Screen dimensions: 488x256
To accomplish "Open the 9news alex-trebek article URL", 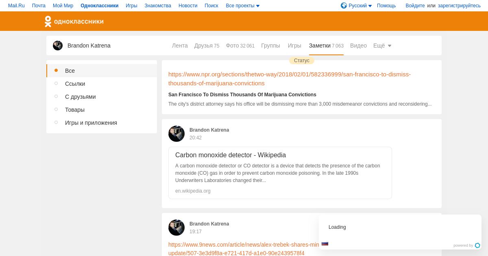I will point(244,249).
